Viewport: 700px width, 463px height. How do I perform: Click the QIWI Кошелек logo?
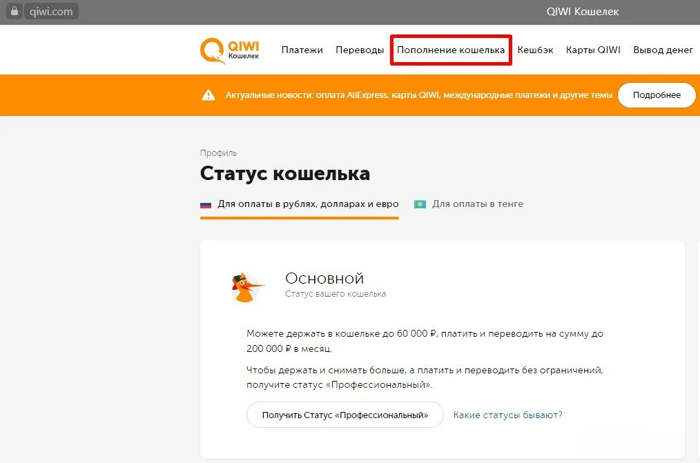click(229, 50)
